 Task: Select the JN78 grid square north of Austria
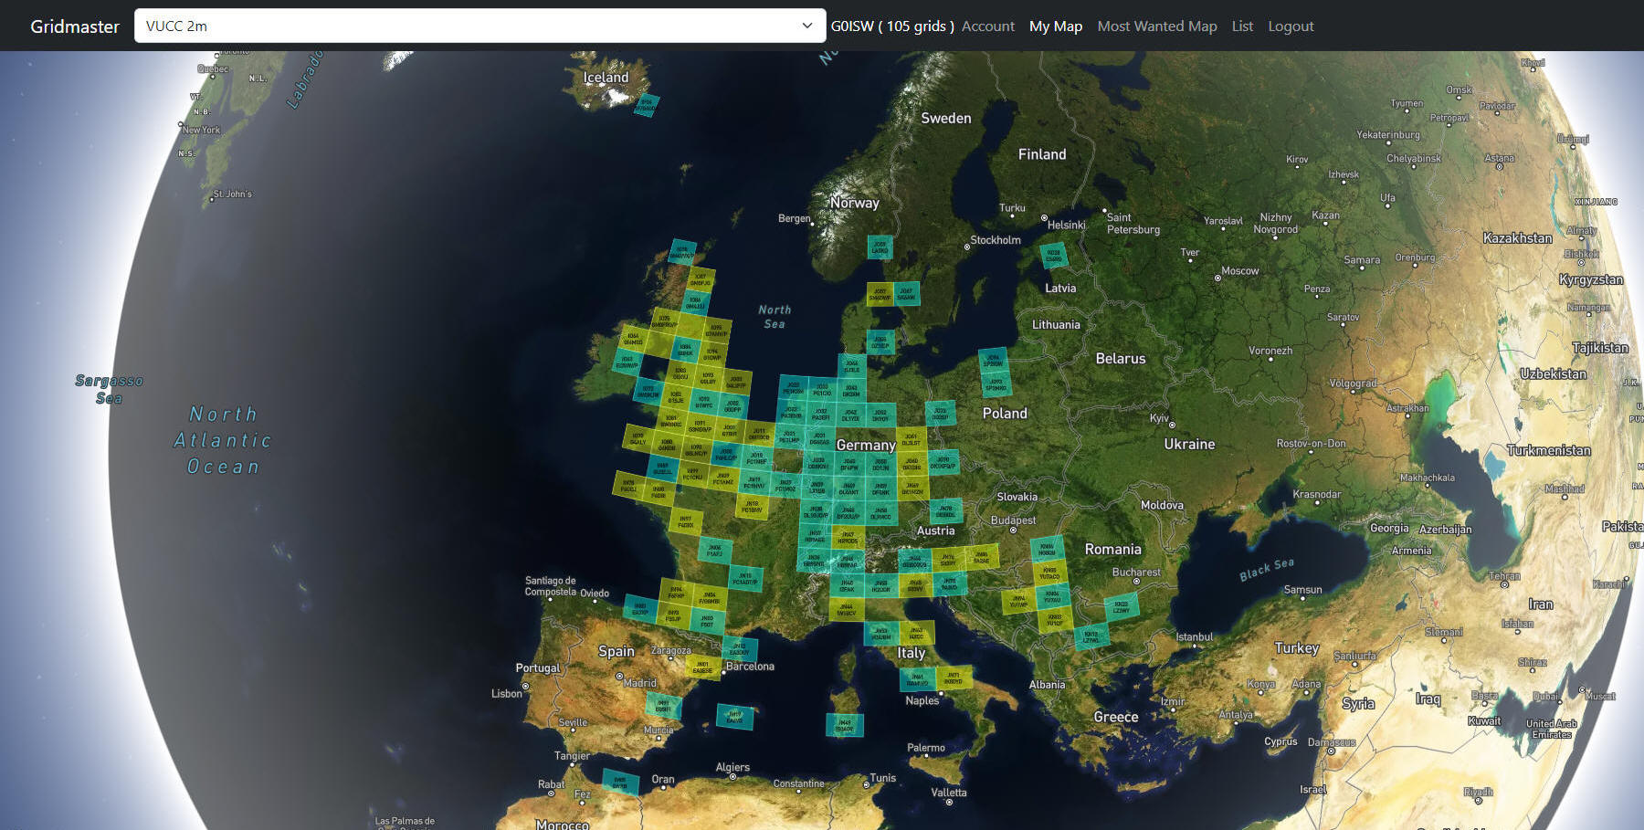pos(946,510)
